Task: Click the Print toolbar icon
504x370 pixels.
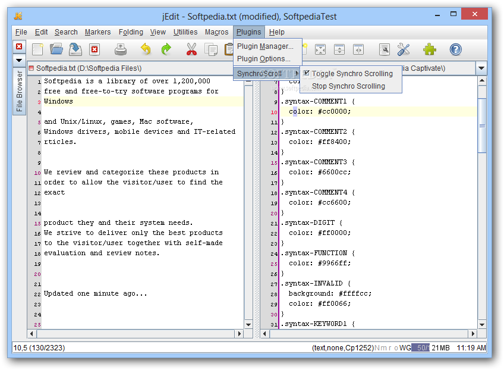Action: pyautogui.click(x=121, y=49)
